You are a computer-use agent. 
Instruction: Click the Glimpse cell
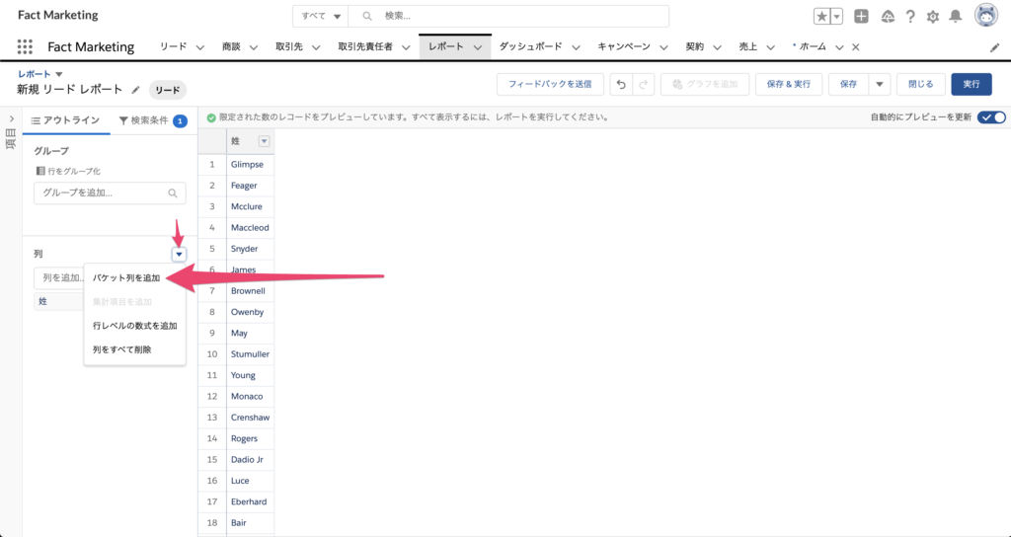[x=250, y=165]
